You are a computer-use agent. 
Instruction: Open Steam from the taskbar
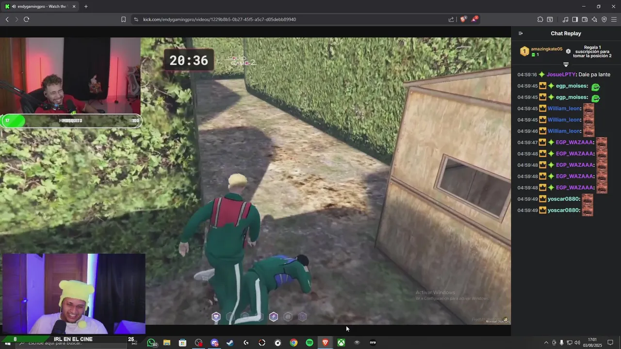[x=230, y=343]
